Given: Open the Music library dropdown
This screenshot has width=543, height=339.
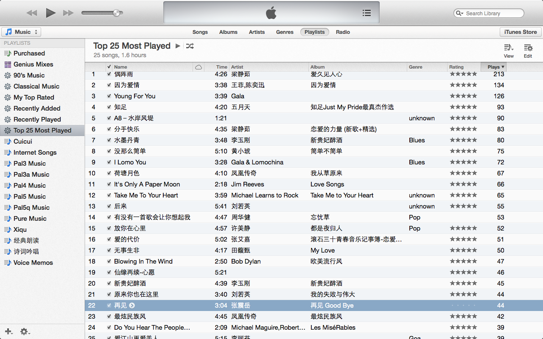Looking at the screenshot, I should coord(21,32).
